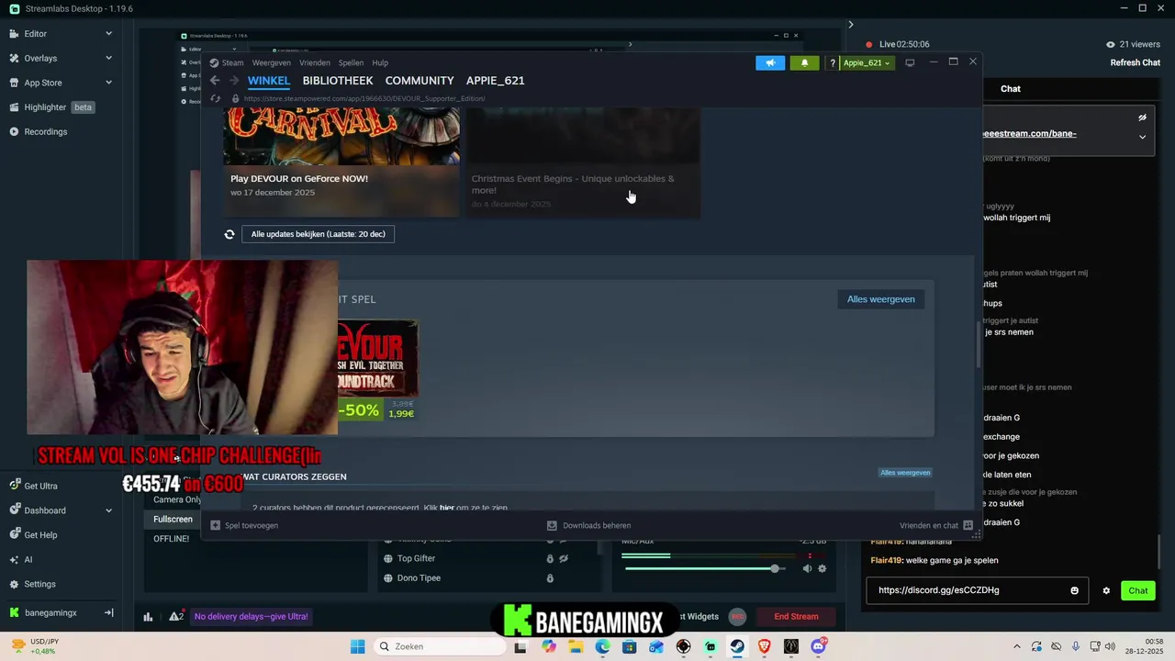Switch Steam to Big Picture mode icon
Viewport: 1175px width, 661px height.
(x=910, y=62)
